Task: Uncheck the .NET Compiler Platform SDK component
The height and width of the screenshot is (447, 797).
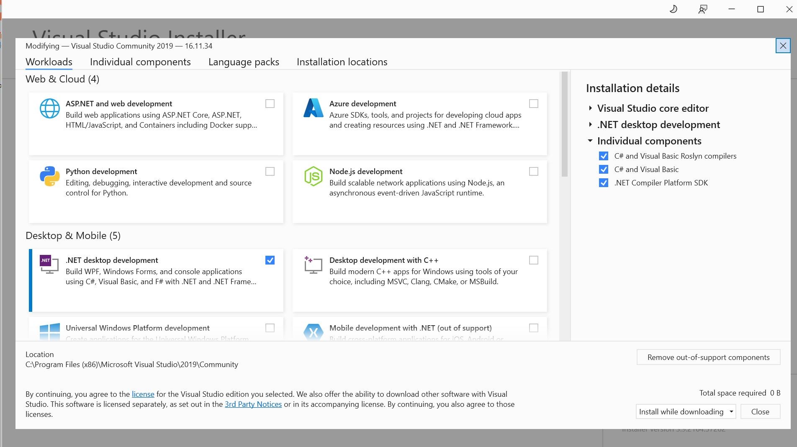Action: click(604, 183)
